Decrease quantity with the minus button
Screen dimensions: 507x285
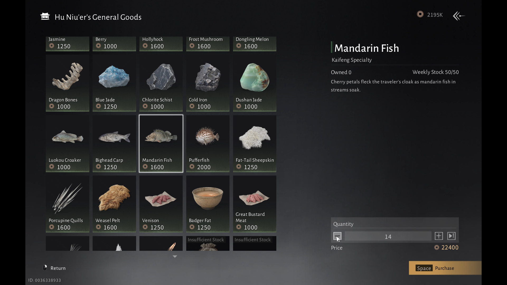pos(337,236)
